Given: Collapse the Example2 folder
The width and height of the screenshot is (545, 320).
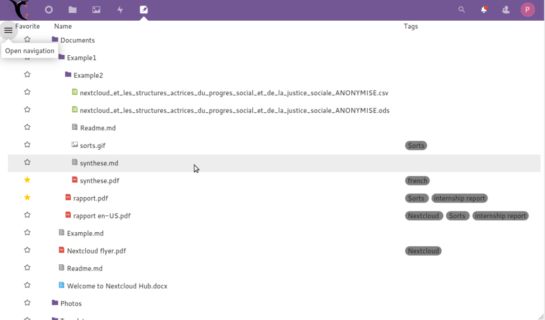Looking at the screenshot, I should (x=68, y=75).
